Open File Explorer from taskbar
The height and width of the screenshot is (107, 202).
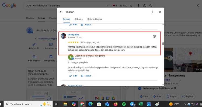pyautogui.click(x=65, y=104)
